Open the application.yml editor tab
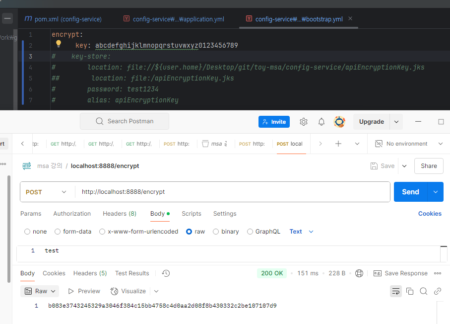This screenshot has width=450, height=324. 174,19
